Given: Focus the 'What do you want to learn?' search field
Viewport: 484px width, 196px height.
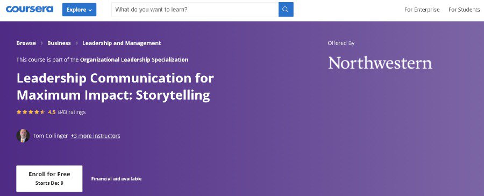Looking at the screenshot, I should (195, 10).
